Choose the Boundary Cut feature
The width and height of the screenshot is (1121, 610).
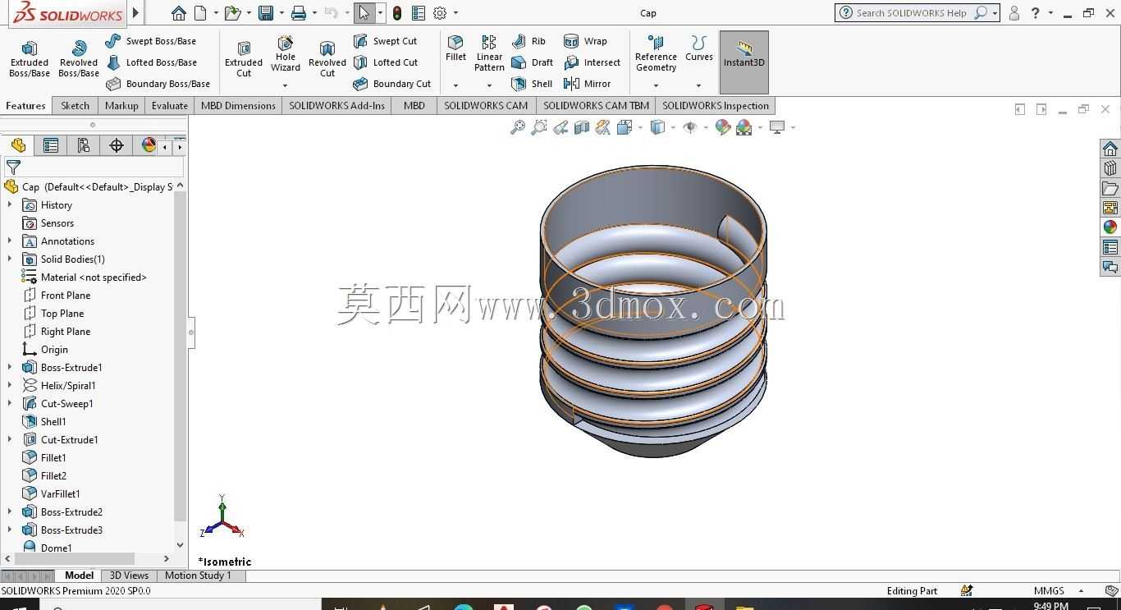point(392,84)
